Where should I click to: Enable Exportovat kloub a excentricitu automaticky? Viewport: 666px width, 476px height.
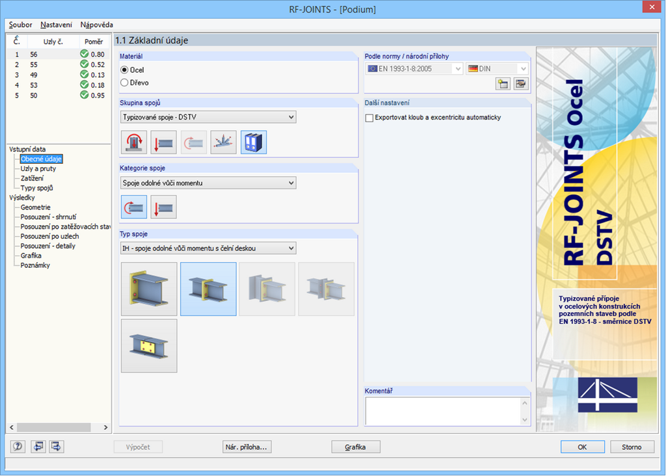tap(369, 118)
